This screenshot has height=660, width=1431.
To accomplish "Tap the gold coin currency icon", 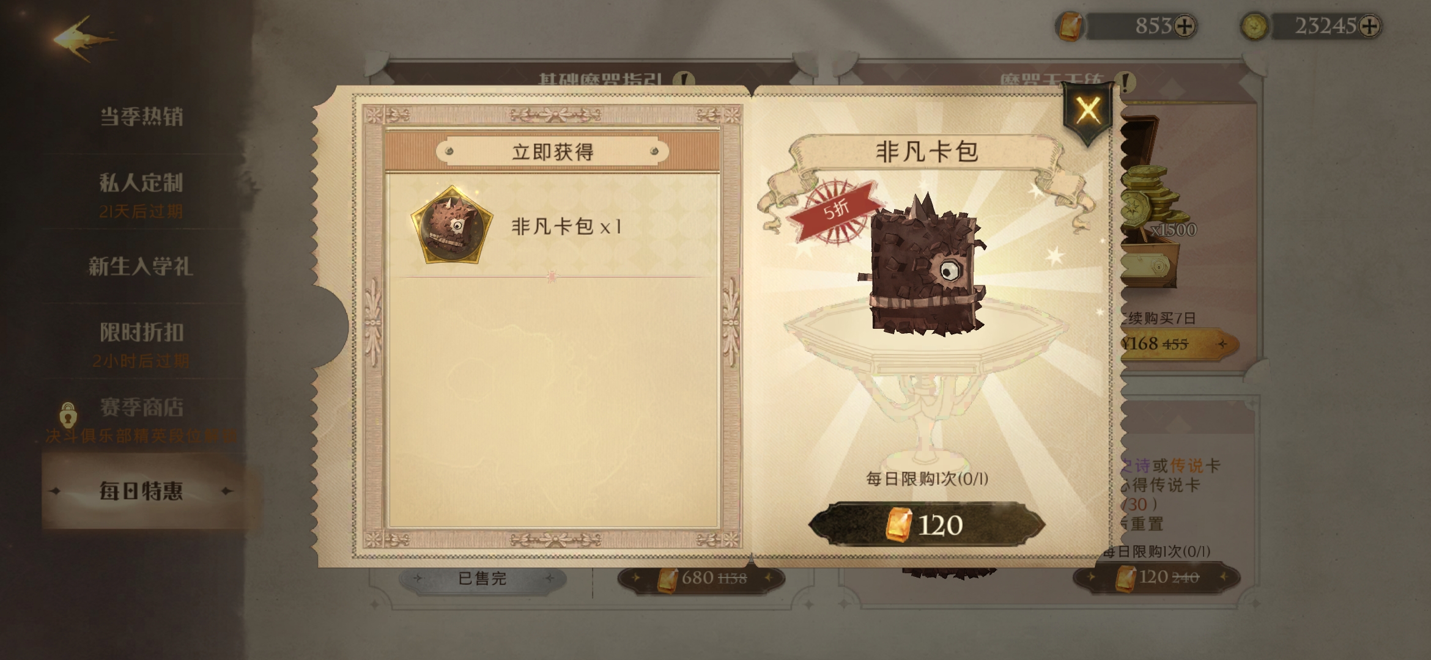I will click(1255, 27).
